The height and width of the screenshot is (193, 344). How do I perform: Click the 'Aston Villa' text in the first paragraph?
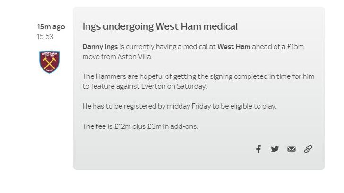pos(135,57)
